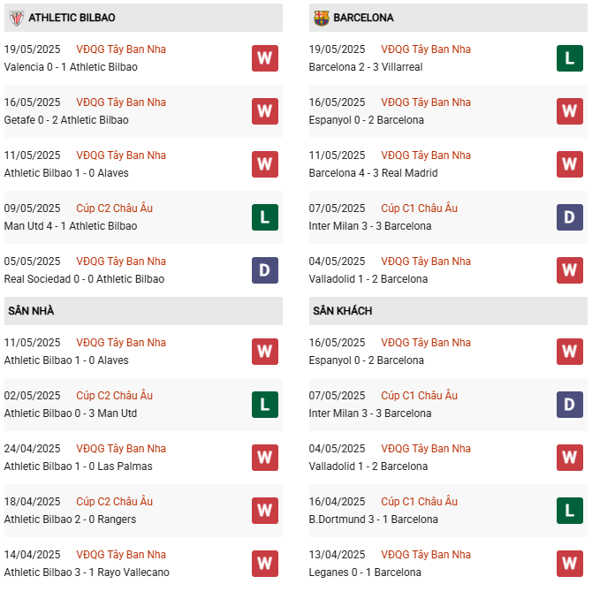Click Cúp C2 Châu Âu link on 09/05/2025 row

point(114,209)
